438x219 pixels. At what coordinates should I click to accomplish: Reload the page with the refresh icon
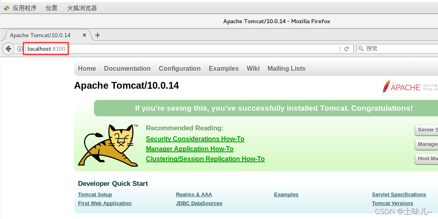point(347,49)
